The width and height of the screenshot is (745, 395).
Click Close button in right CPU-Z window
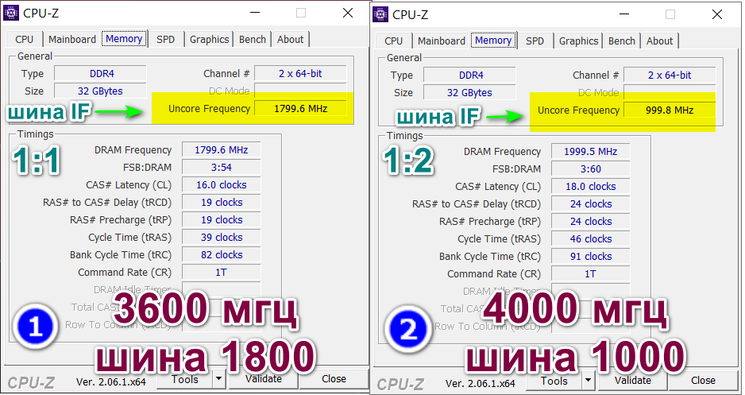point(703,381)
